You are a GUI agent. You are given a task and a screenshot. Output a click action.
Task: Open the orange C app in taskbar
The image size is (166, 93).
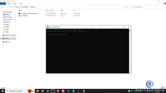[x=63, y=91]
